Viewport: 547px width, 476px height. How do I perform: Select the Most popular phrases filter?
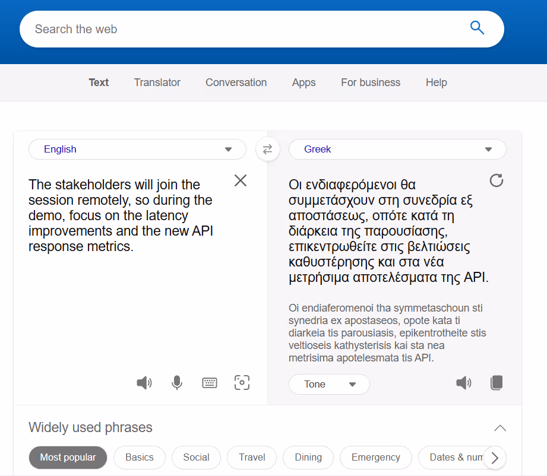pyautogui.click(x=68, y=458)
